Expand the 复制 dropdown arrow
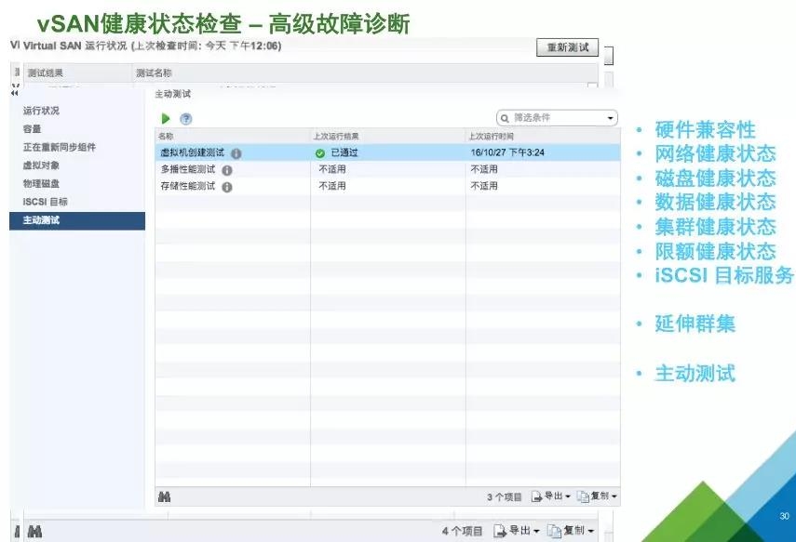Viewport: 796px width, 542px height. [614, 497]
